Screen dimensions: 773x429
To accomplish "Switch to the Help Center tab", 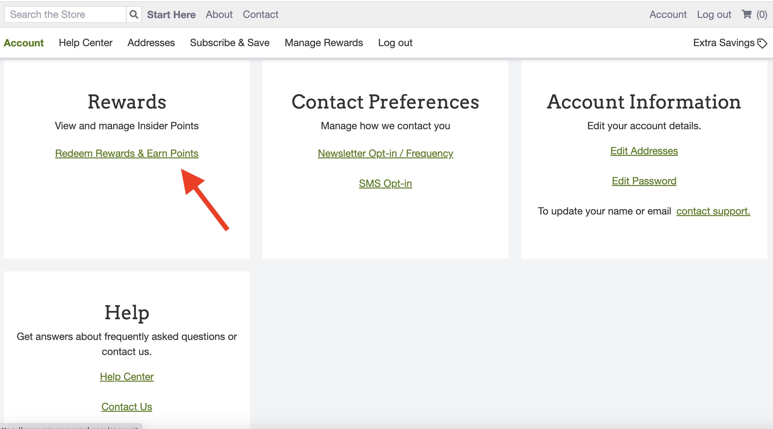I will click(85, 43).
